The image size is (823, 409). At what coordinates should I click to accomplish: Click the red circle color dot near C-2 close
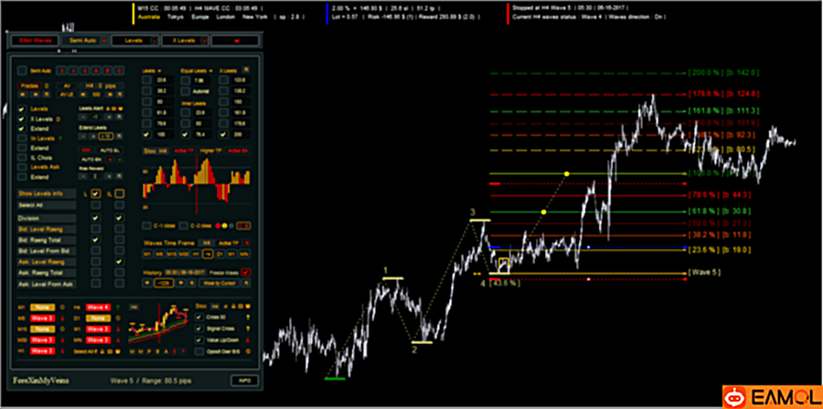[x=218, y=226]
